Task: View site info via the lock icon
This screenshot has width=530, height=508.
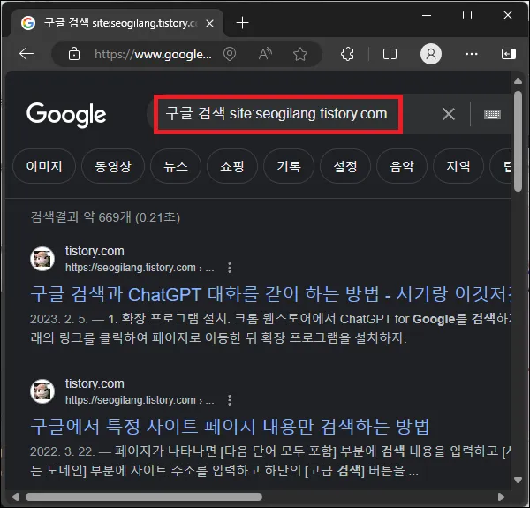Action: tap(74, 54)
